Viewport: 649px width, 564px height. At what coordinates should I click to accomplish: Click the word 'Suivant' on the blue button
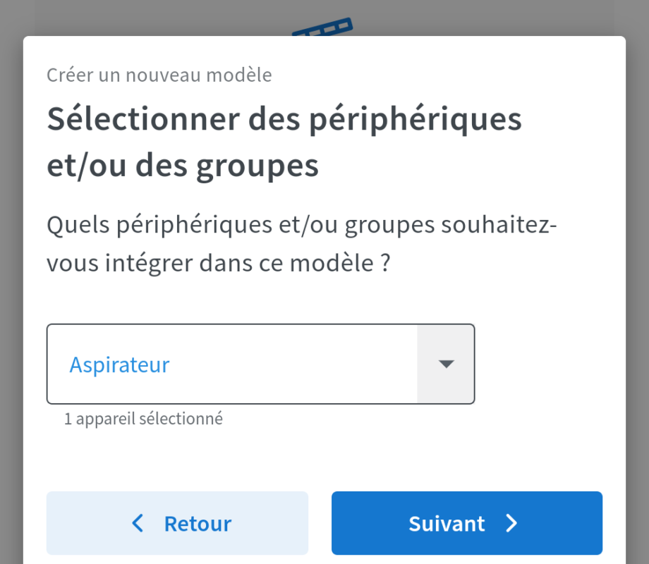[x=447, y=524]
